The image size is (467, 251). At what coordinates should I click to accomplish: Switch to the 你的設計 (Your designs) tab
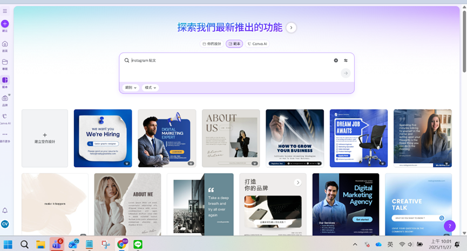[x=212, y=44]
